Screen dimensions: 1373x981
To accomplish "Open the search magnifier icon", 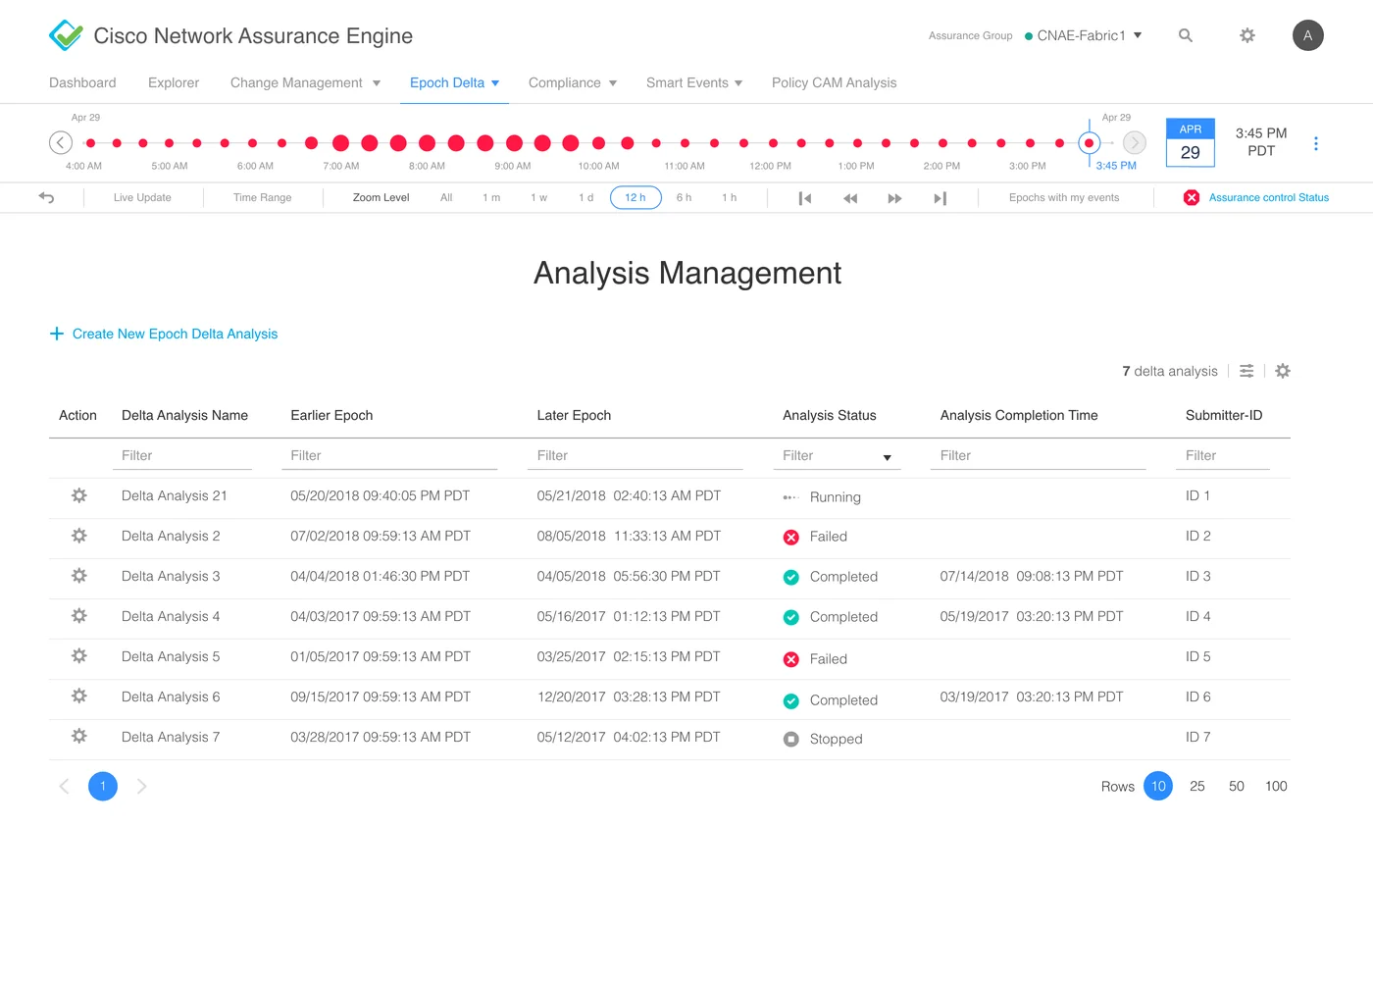I will [x=1186, y=35].
